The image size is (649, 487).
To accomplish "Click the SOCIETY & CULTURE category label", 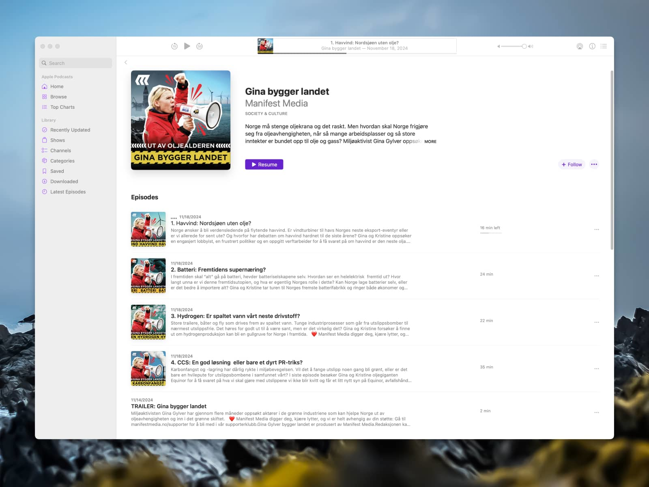I will click(x=266, y=114).
